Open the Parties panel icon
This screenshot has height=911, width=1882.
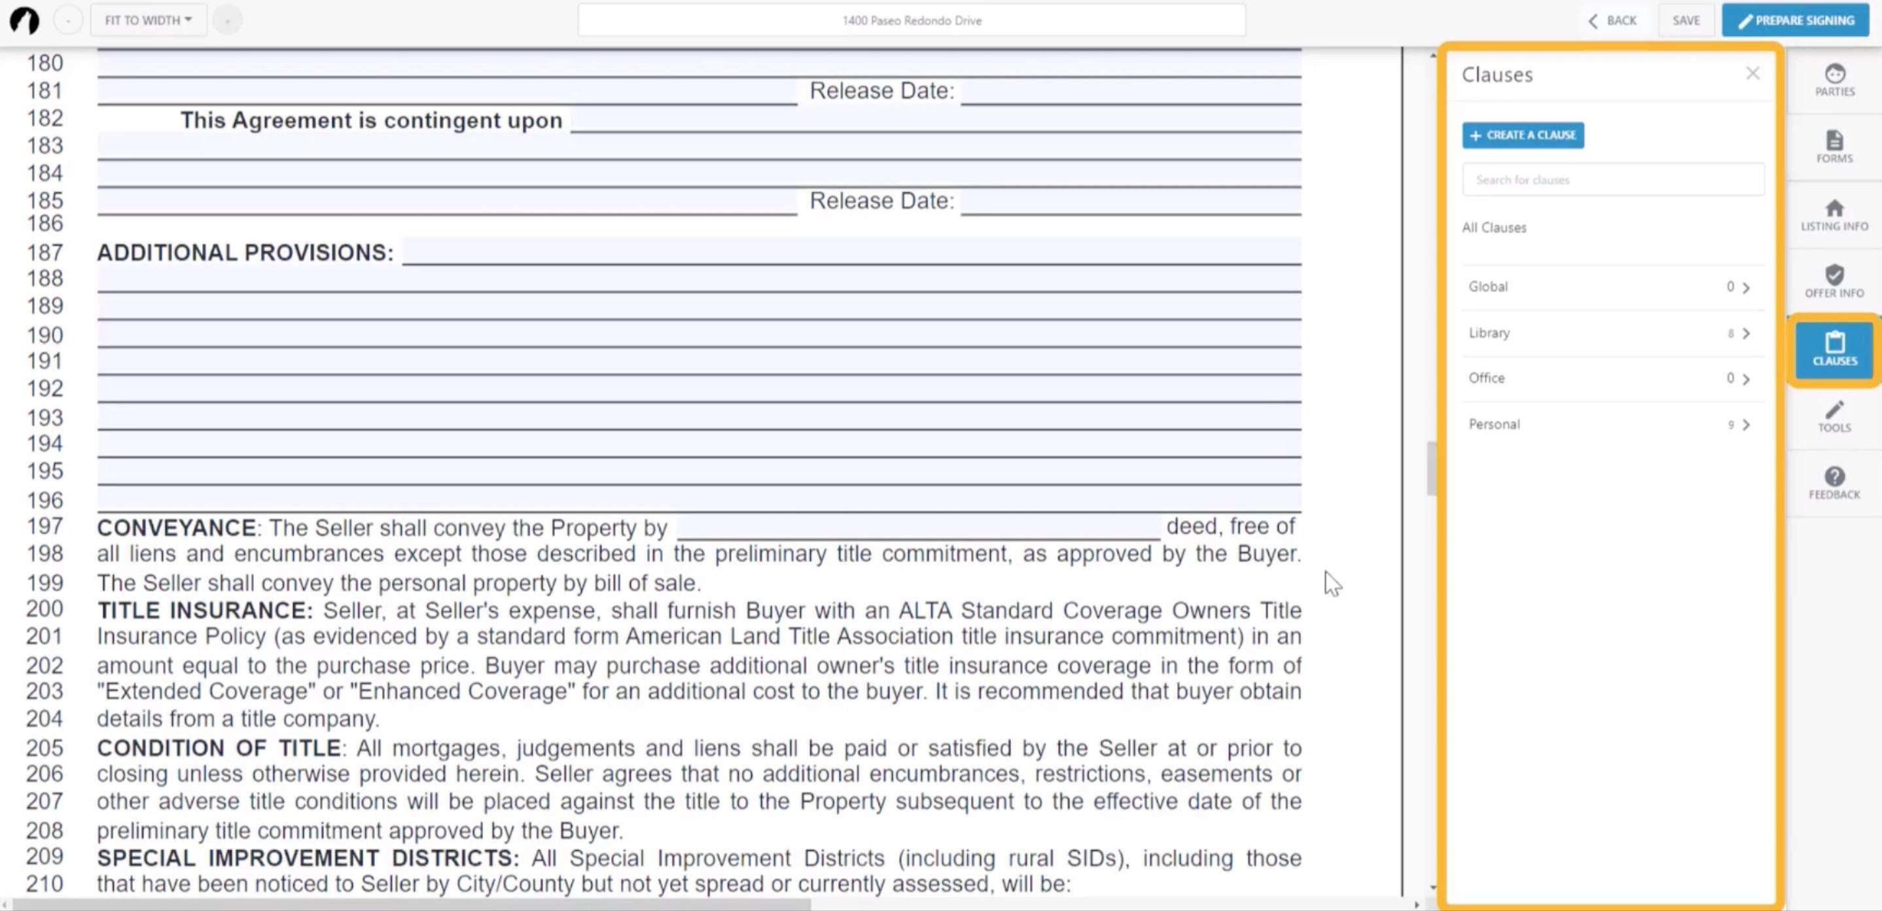tap(1834, 80)
